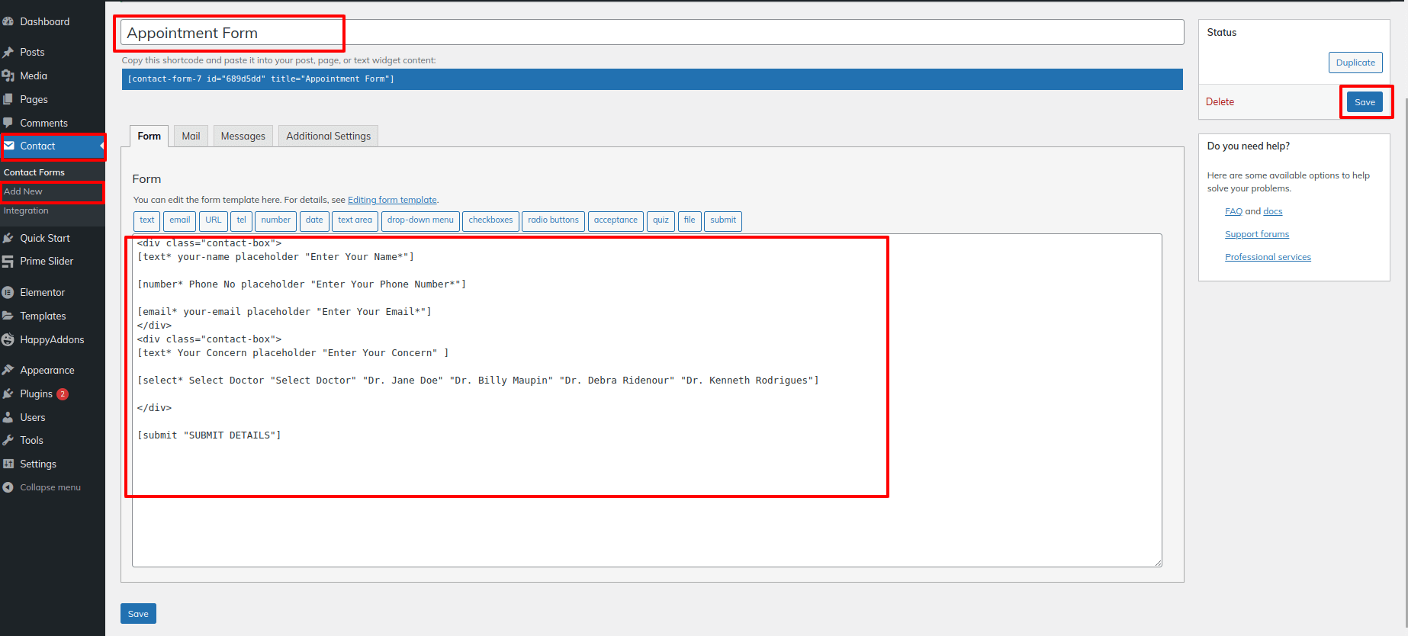Click the Duplicate button

click(1355, 63)
